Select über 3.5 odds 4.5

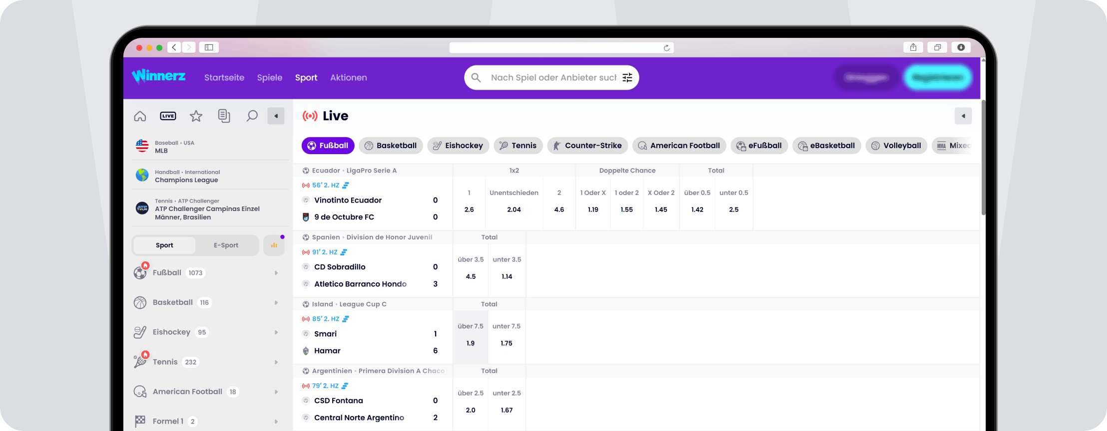click(471, 270)
